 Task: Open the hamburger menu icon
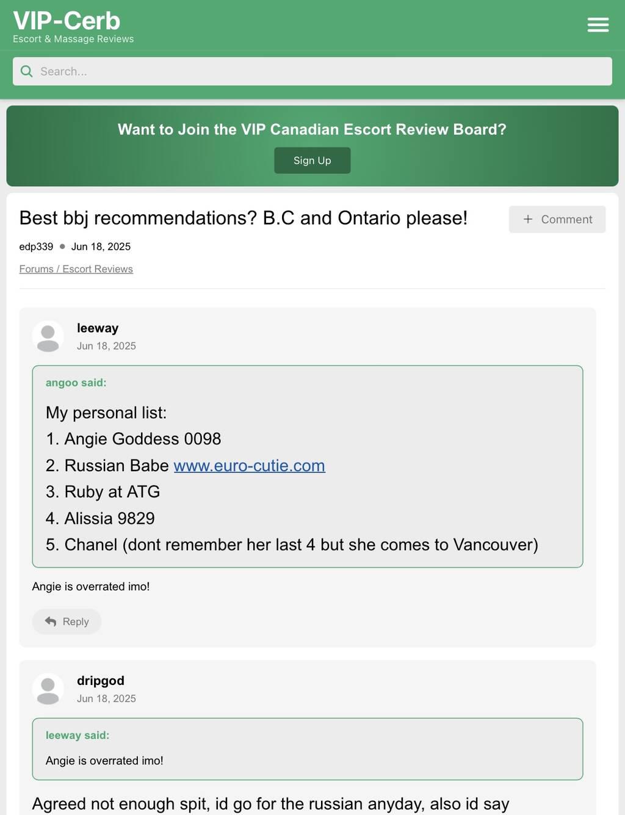(598, 24)
